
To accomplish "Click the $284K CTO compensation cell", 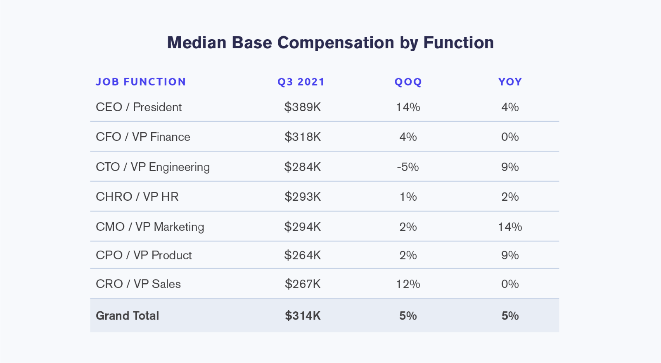I will 303,167.
